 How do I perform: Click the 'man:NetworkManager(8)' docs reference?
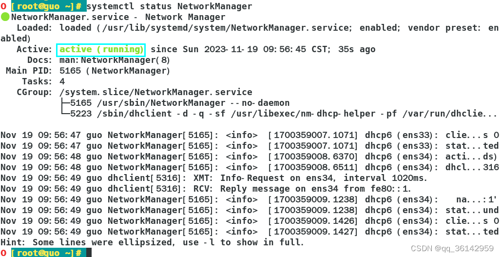pos(115,60)
